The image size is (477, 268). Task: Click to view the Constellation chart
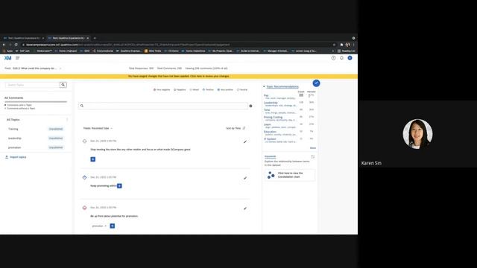click(x=290, y=175)
